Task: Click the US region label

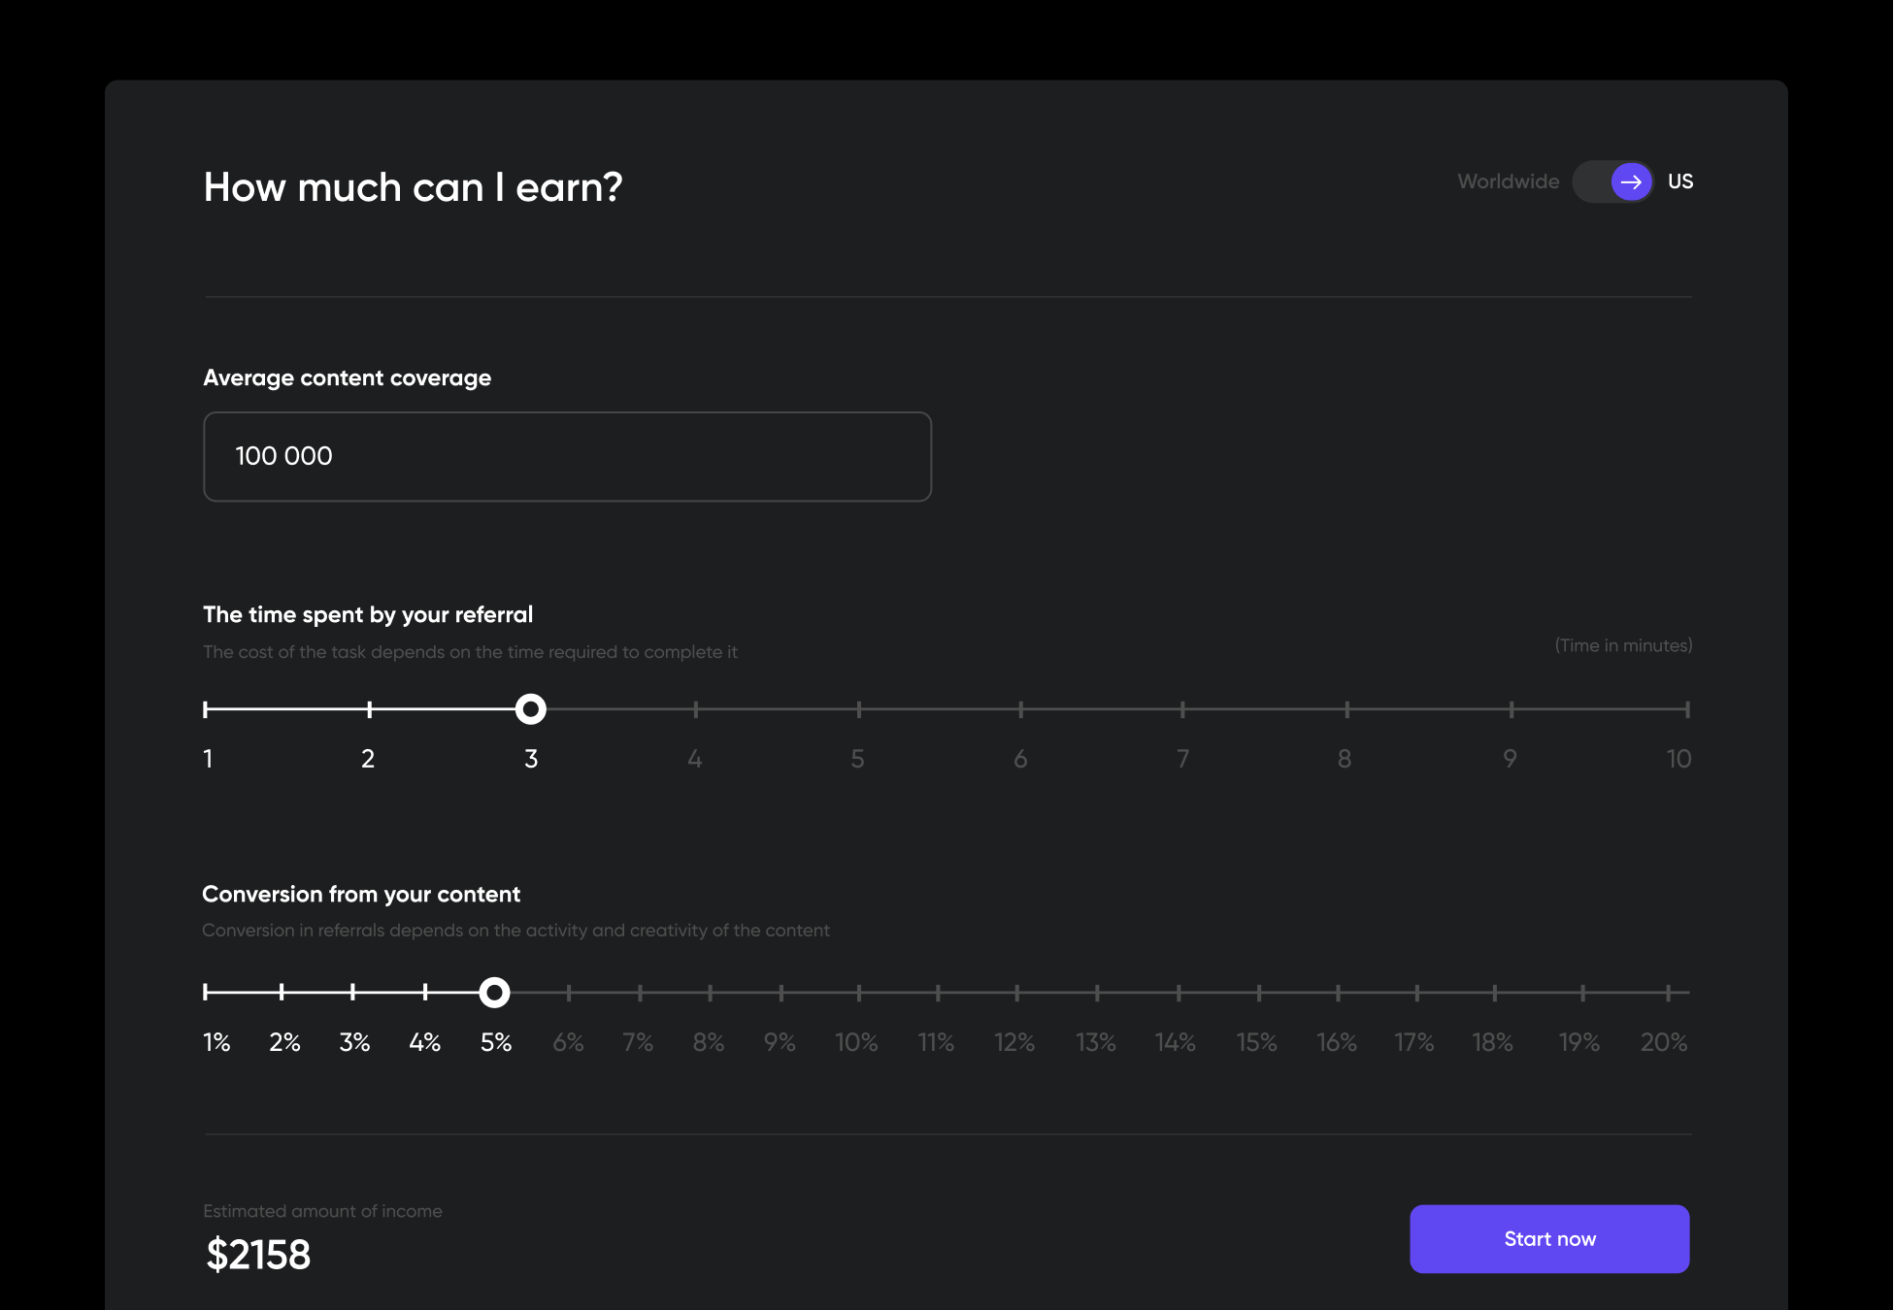Action: click(1679, 181)
